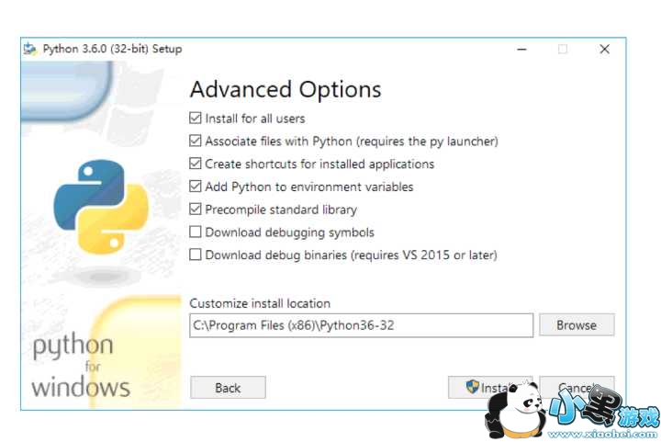Toggle Associate files with Python checkbox

tap(196, 141)
